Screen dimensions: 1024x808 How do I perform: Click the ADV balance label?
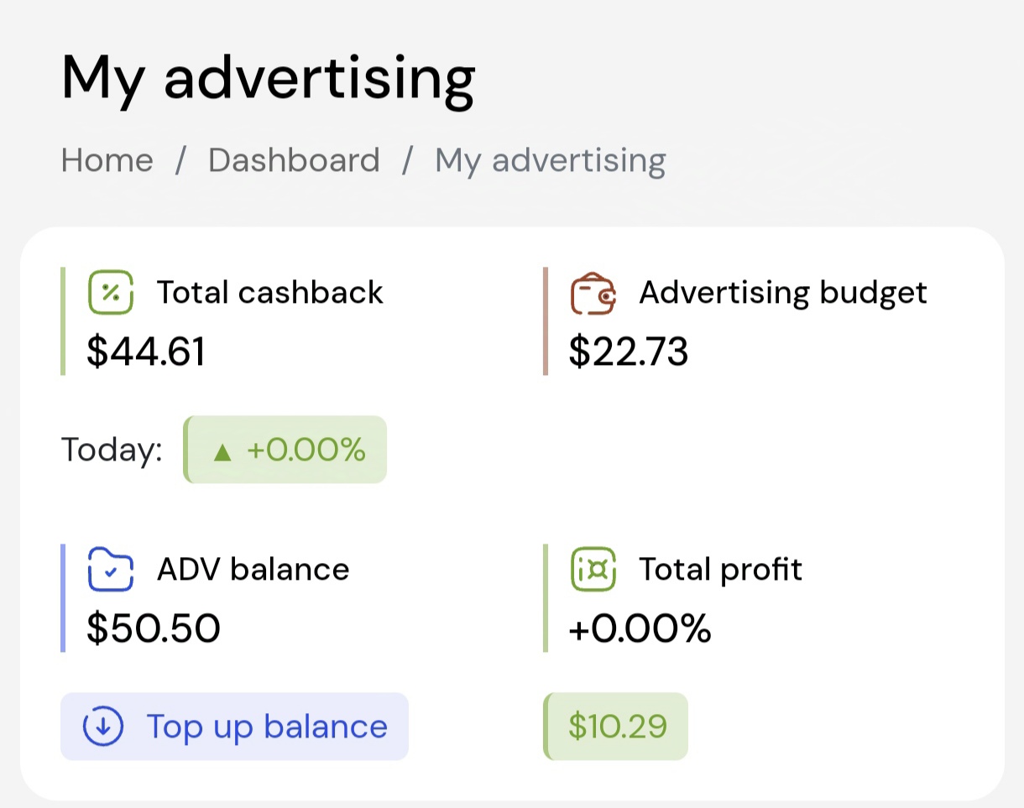pyautogui.click(x=253, y=569)
